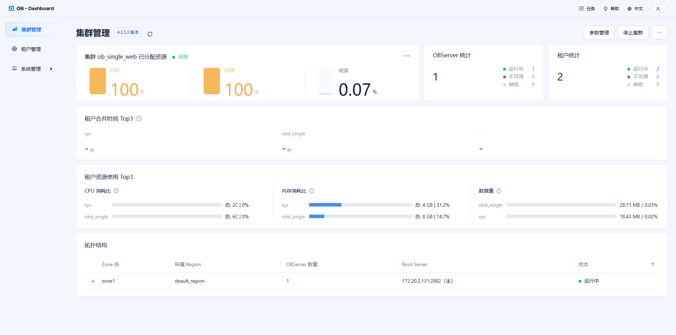This screenshot has width=676, height=335.
Task: Click sys under 租户合并时间 Top3
Action: click(x=88, y=134)
